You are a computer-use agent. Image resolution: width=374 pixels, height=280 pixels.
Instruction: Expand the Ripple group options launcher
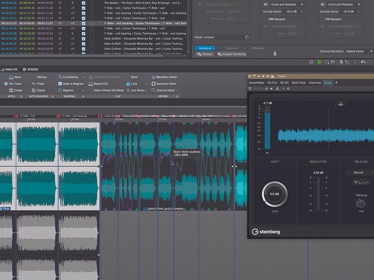pyautogui.click(x=21, y=97)
